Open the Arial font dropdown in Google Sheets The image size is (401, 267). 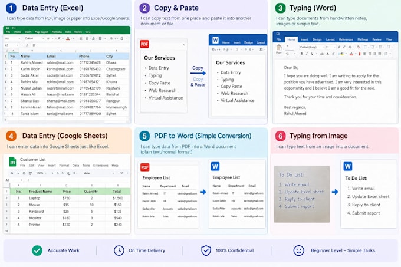pos(98,173)
